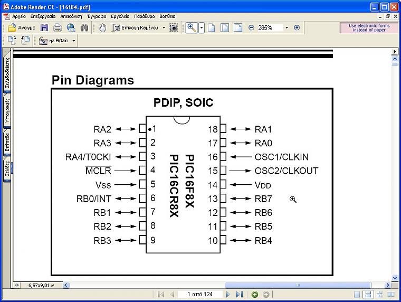Zoom out with the minus circle button

click(251, 27)
